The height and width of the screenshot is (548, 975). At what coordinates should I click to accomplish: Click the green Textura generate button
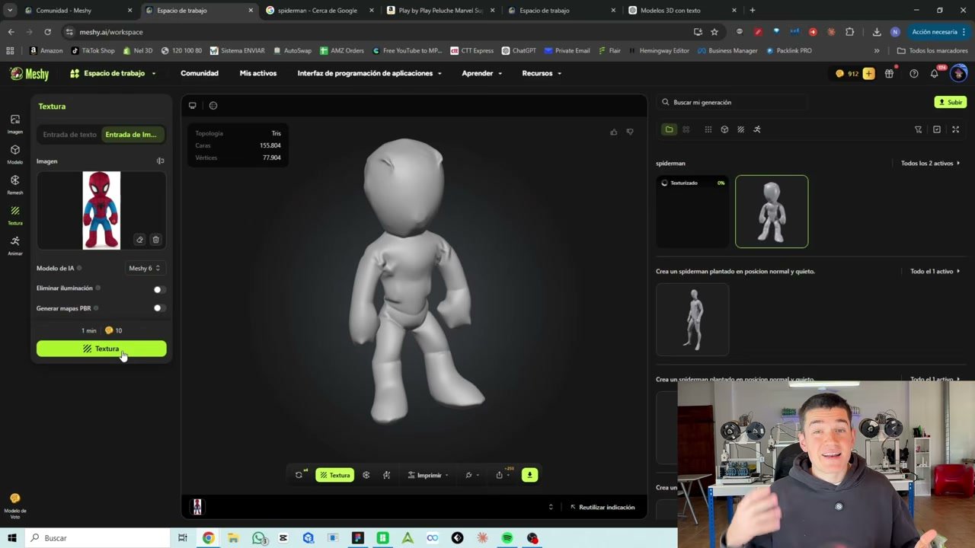point(101,349)
